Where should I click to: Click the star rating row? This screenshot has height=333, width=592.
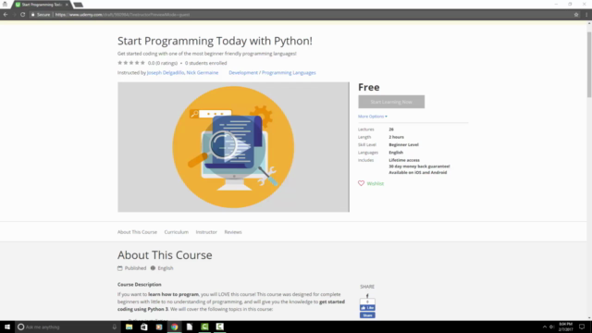pos(131,63)
